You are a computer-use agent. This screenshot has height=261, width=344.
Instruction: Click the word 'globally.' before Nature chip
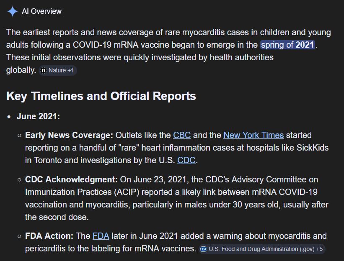pyautogui.click(x=21, y=70)
